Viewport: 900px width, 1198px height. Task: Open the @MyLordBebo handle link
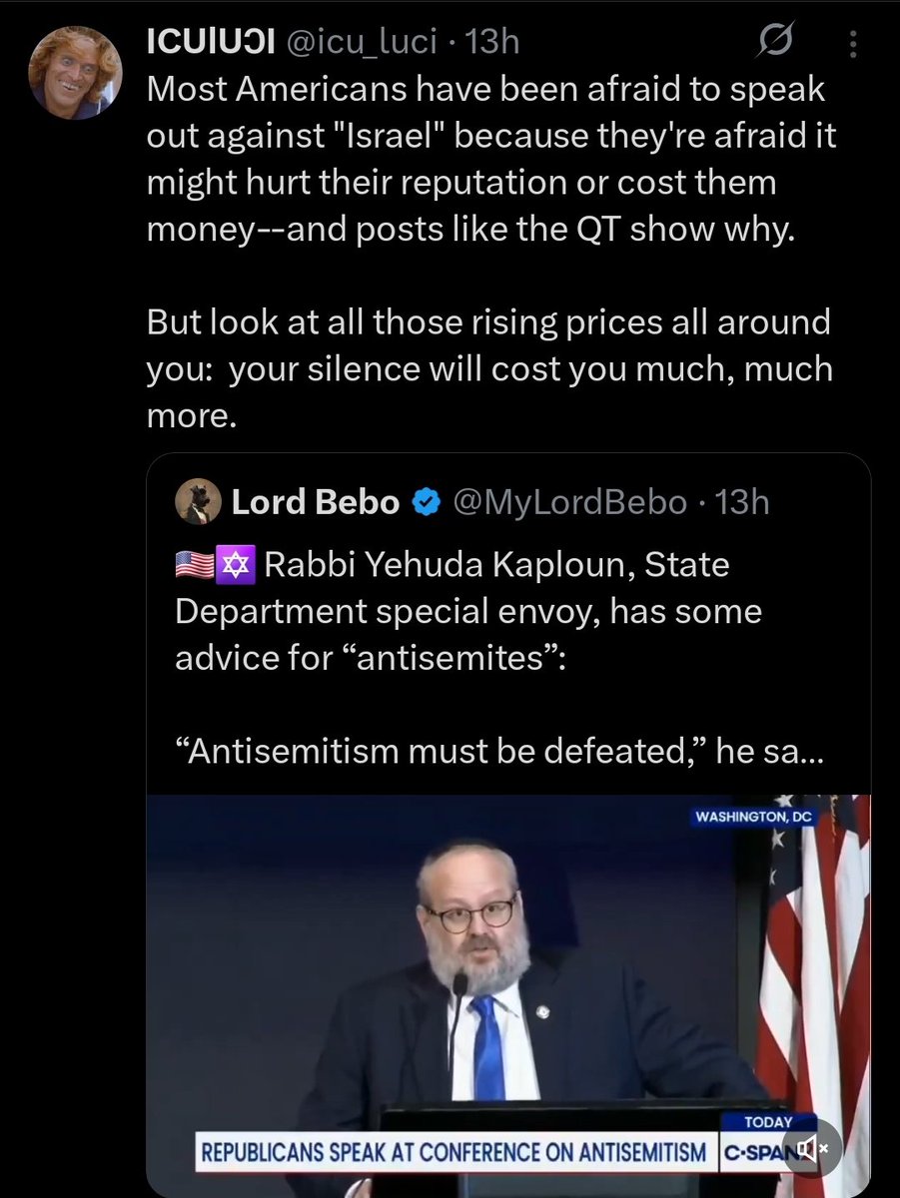[x=569, y=502]
